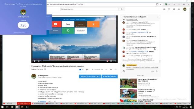This screenshot has width=194, height=109.
Task: Open артём Кулешов channel under video
Action: (x=43, y=75)
